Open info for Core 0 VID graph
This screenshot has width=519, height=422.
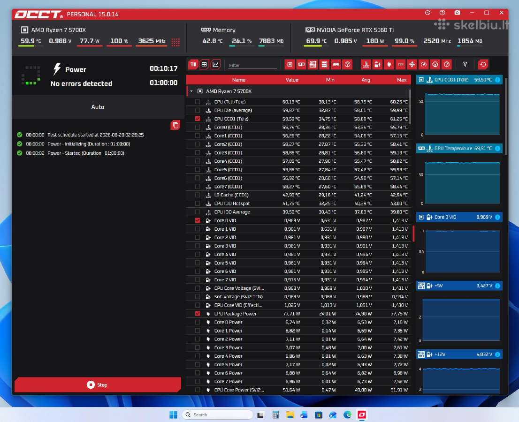click(x=497, y=217)
